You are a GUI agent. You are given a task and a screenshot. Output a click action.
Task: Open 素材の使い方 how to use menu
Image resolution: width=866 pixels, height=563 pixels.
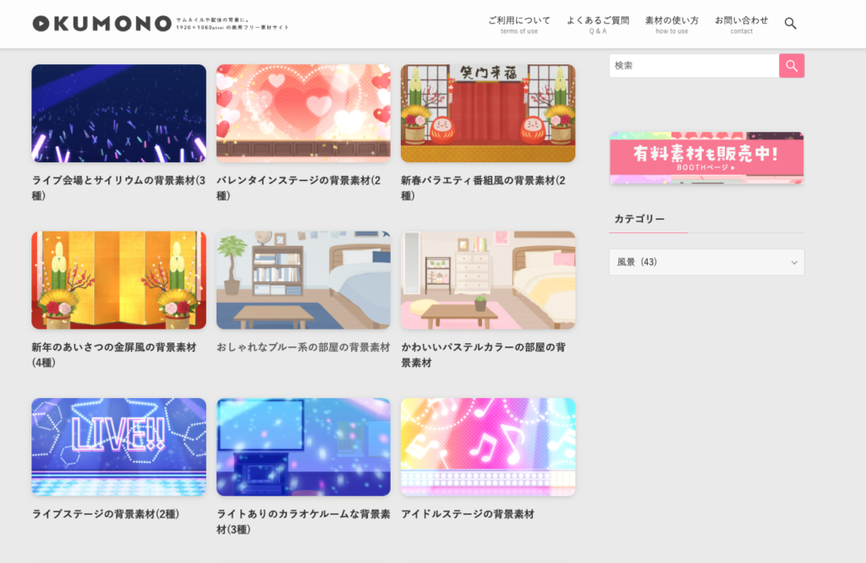pos(671,25)
